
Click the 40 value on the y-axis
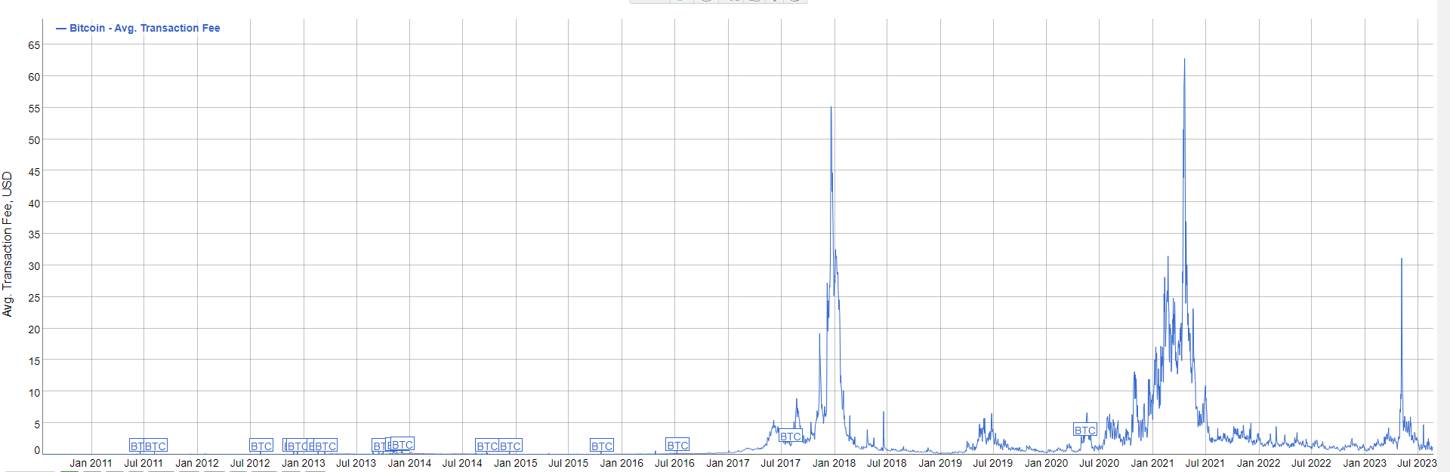point(34,204)
